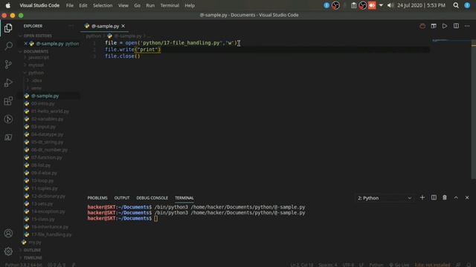Close the terminal panel

[467, 198]
